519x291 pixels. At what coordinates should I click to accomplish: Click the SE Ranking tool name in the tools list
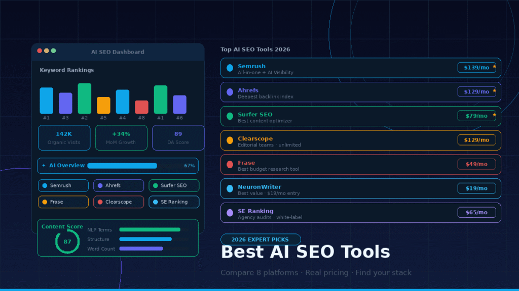coord(255,211)
